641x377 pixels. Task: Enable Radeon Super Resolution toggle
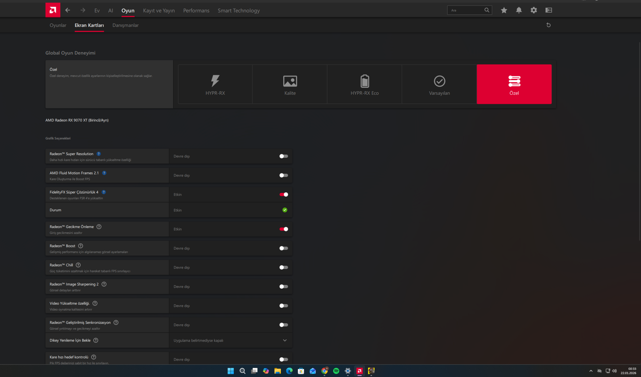[284, 156]
